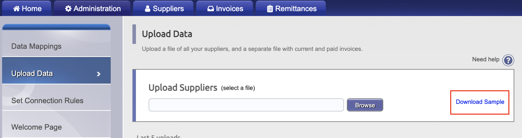Open Data Mappings in the sidebar

click(x=56, y=46)
